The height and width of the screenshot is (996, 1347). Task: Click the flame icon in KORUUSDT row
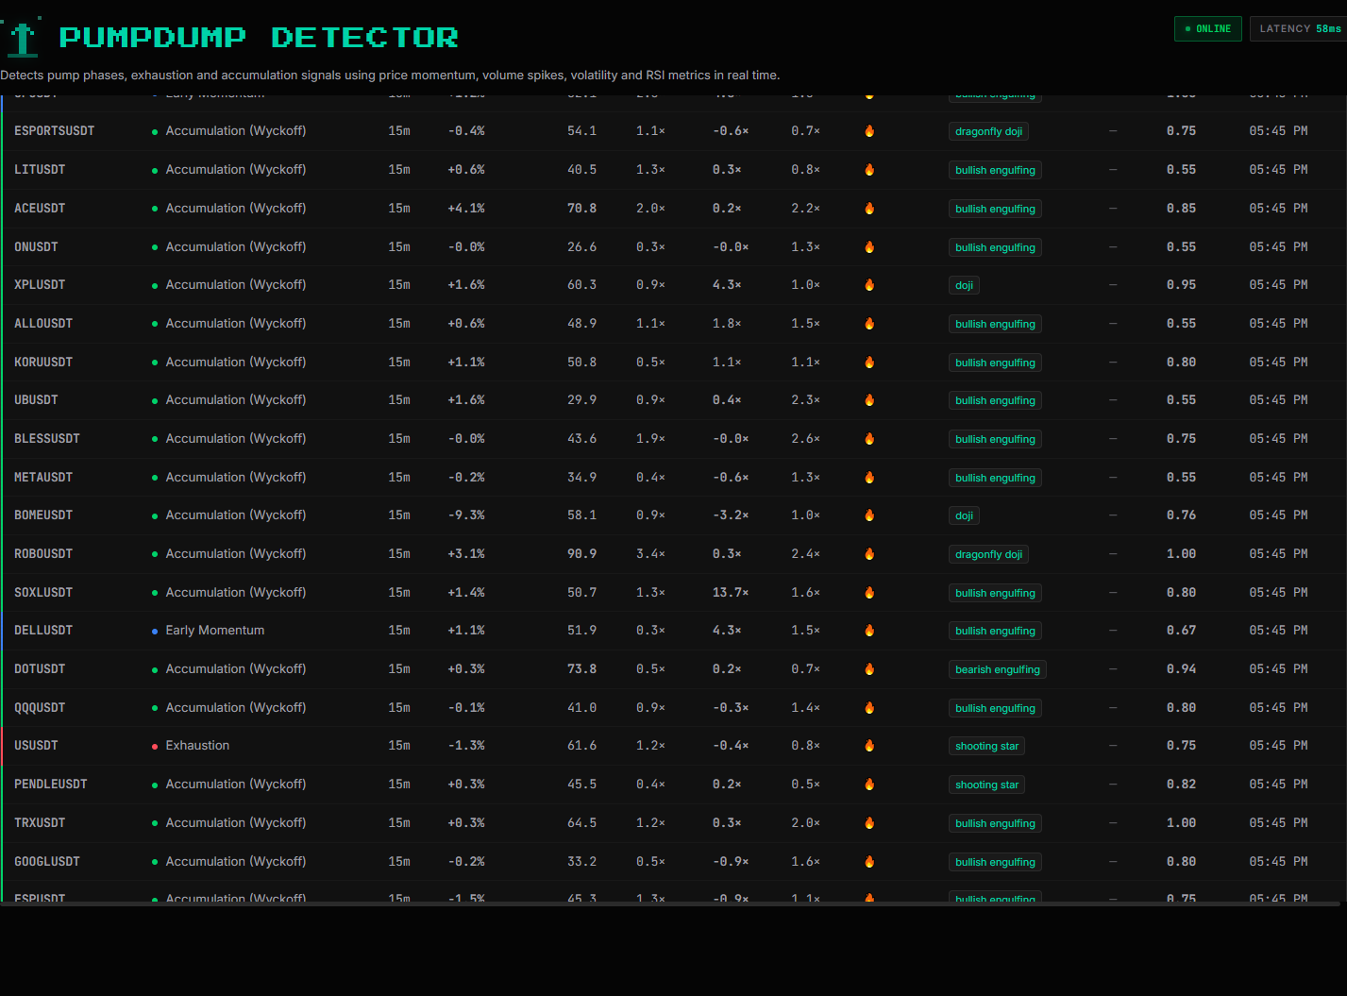[x=869, y=363]
